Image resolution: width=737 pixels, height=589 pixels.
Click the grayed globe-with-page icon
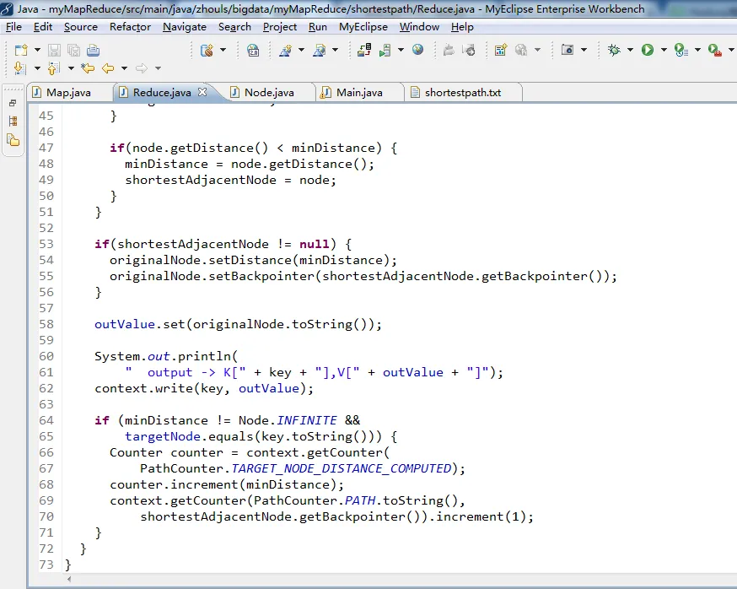click(x=521, y=50)
